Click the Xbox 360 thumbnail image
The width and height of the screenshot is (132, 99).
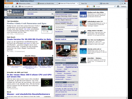47,82
